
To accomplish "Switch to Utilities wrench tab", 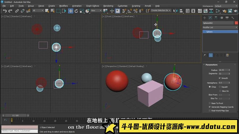I will 233,18.
